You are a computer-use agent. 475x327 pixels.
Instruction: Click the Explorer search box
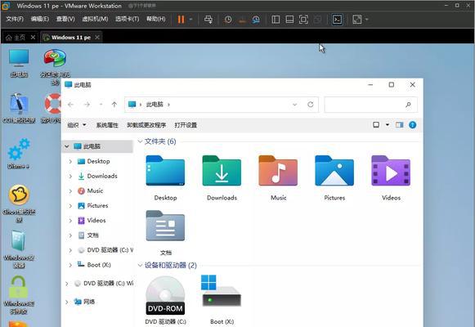pos(371,105)
